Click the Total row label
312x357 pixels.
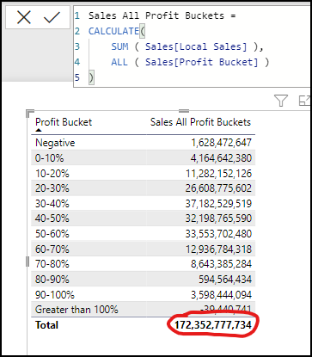pyautogui.click(x=46, y=325)
